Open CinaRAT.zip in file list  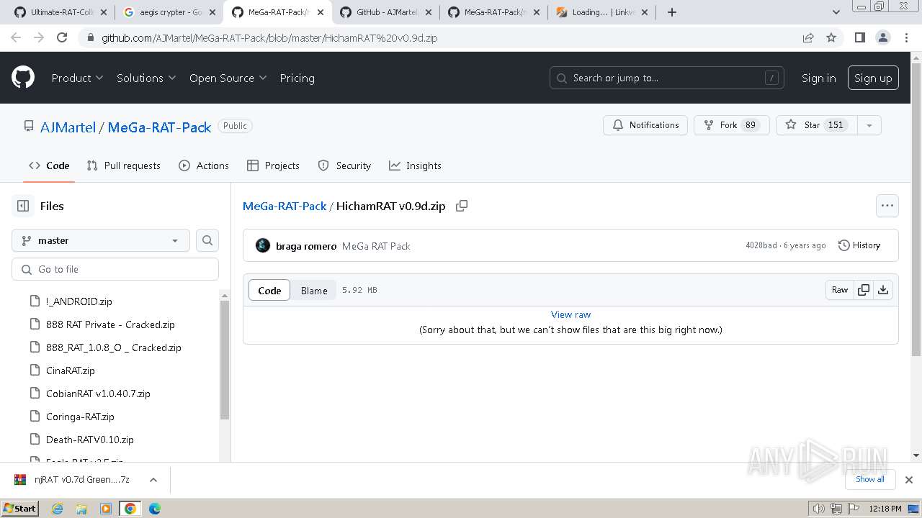(71, 371)
